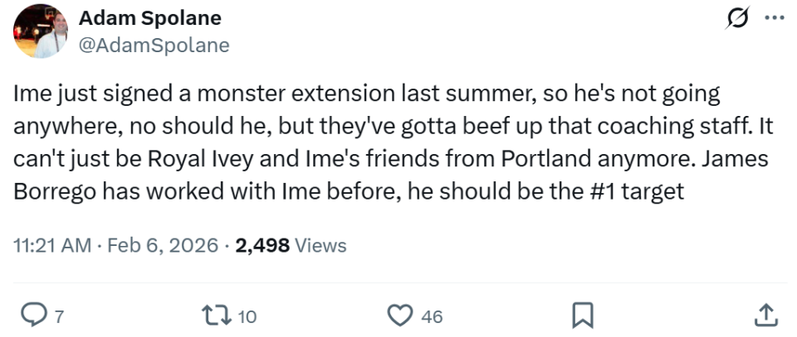Screen dimensions: 797x337
Task: Click the reply speech bubble icon
Action: click(32, 315)
